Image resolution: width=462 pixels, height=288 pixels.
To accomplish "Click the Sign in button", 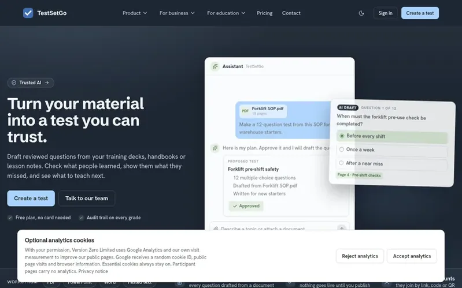I will coord(385,13).
